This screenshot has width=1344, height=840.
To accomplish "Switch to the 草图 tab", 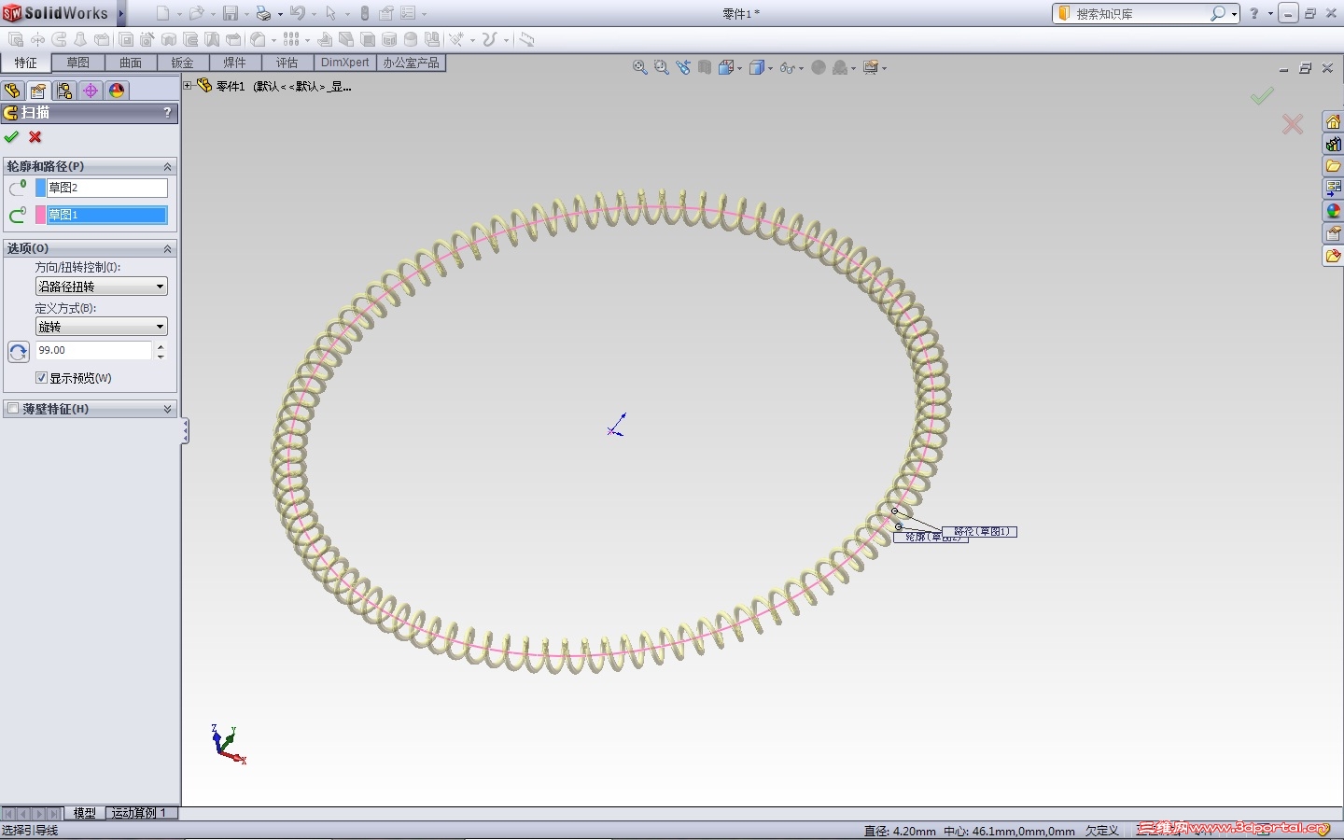I will pyautogui.click(x=77, y=63).
